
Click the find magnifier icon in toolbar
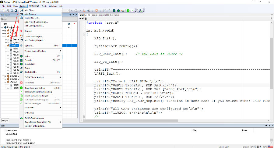pyautogui.click(x=76, y=11)
